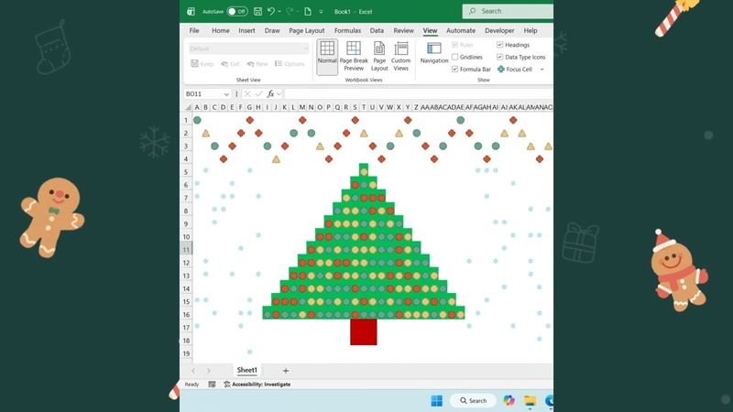
Task: Open the Sheet View Default dropdown
Action: tap(248, 49)
